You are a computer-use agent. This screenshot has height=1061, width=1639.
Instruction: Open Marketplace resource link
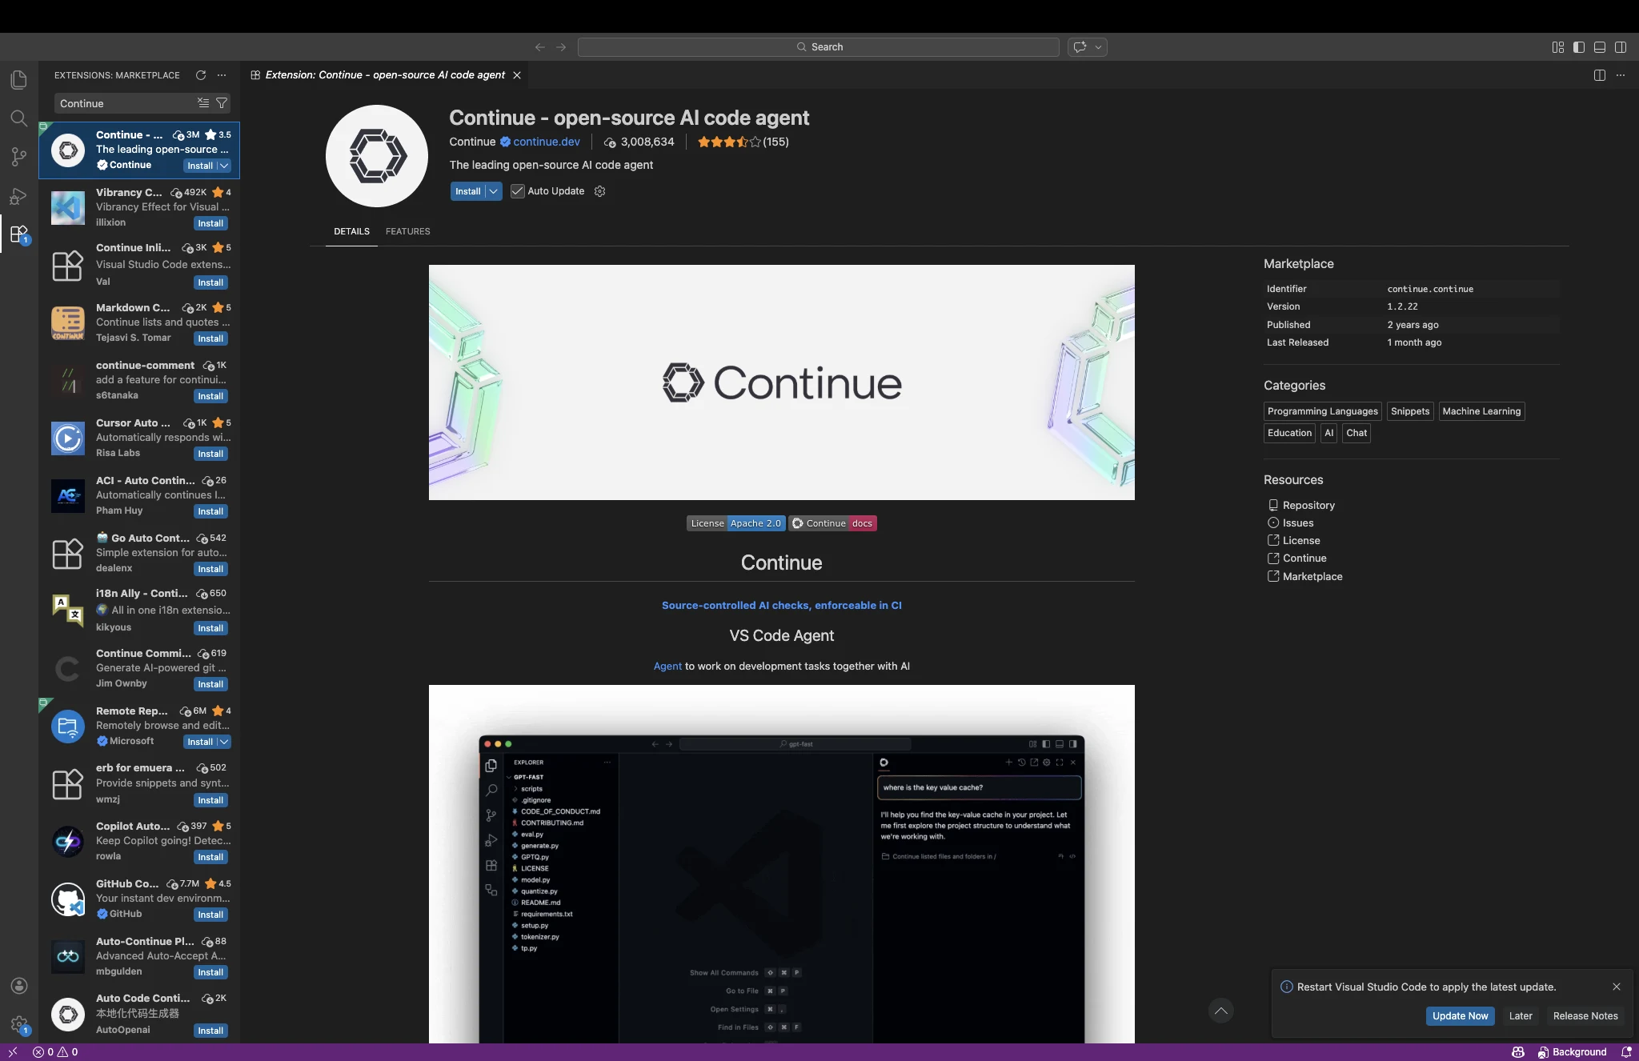(x=1312, y=576)
